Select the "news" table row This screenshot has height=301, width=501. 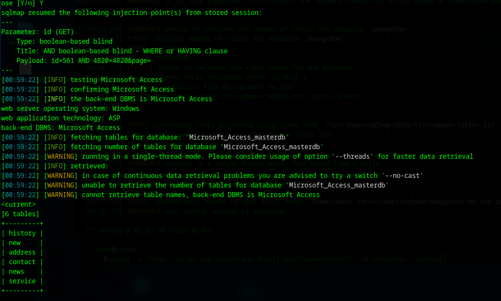(x=22, y=271)
